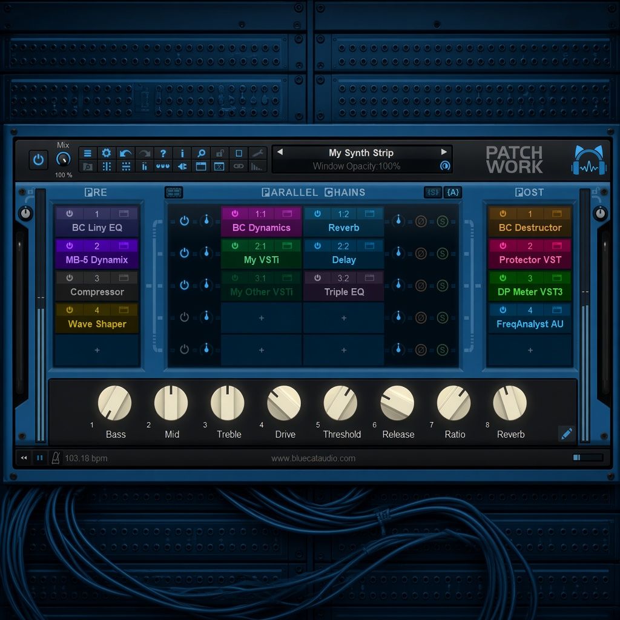Open help with the question mark icon
Viewport: 620px width, 620px height.
tap(163, 153)
